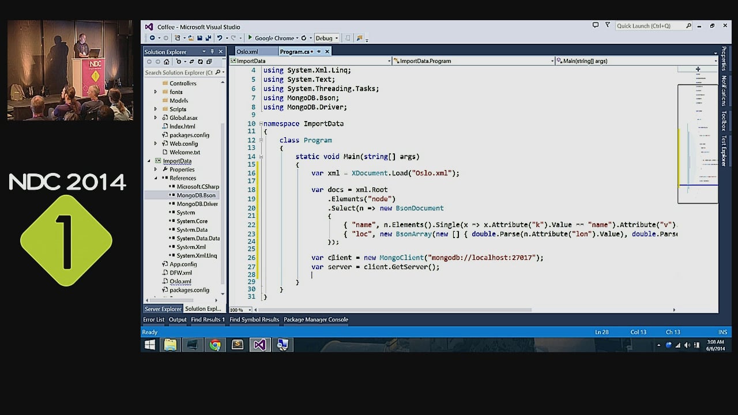Open the Find Symbol Results tab
738x415 pixels.
click(254, 319)
